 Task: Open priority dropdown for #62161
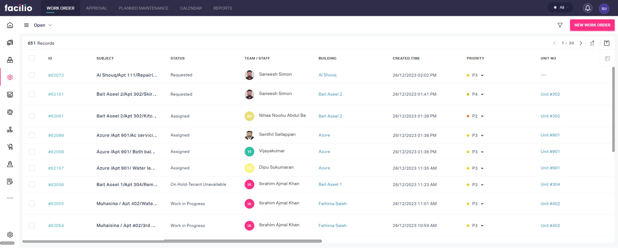click(482, 94)
